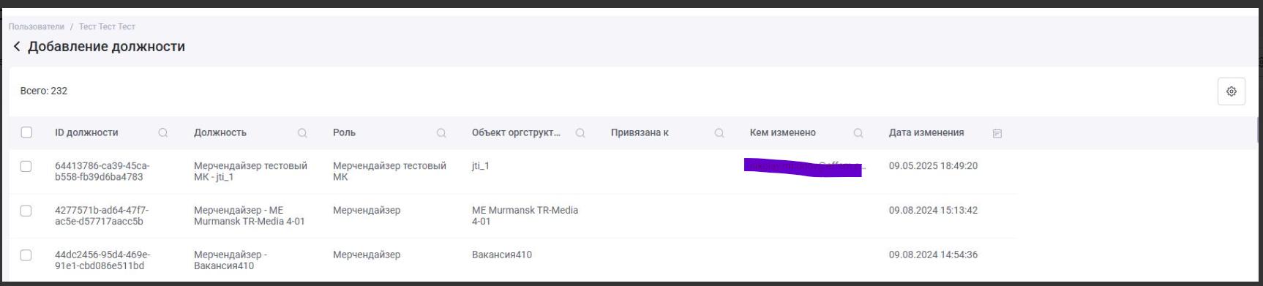Viewport: 1263px width, 286px height.
Task: Search within the Роль column
Action: tap(441, 133)
